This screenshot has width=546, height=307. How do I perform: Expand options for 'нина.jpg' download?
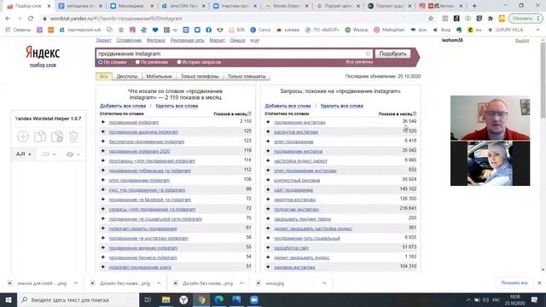coord(324,283)
